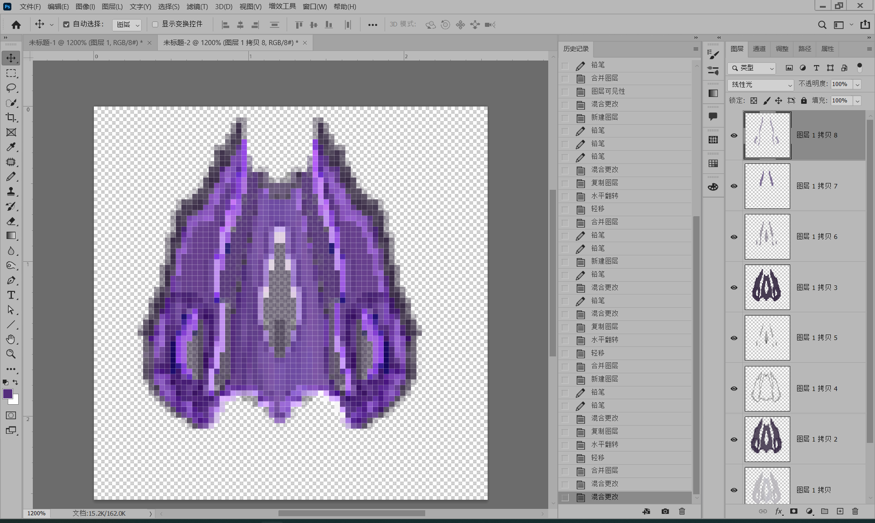Click the share icon at top right
This screenshot has width=875, height=523.
point(865,25)
